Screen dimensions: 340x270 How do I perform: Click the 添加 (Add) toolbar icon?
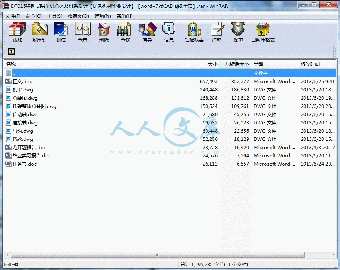(x=17, y=29)
